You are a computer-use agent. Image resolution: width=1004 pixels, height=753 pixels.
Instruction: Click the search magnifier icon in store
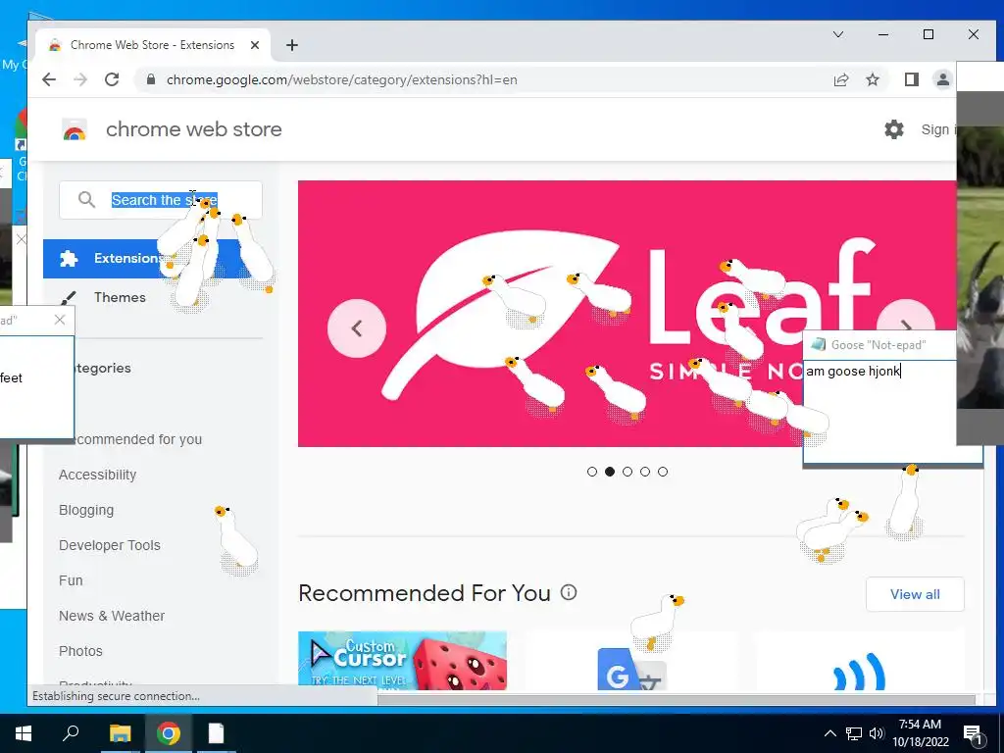coord(86,200)
